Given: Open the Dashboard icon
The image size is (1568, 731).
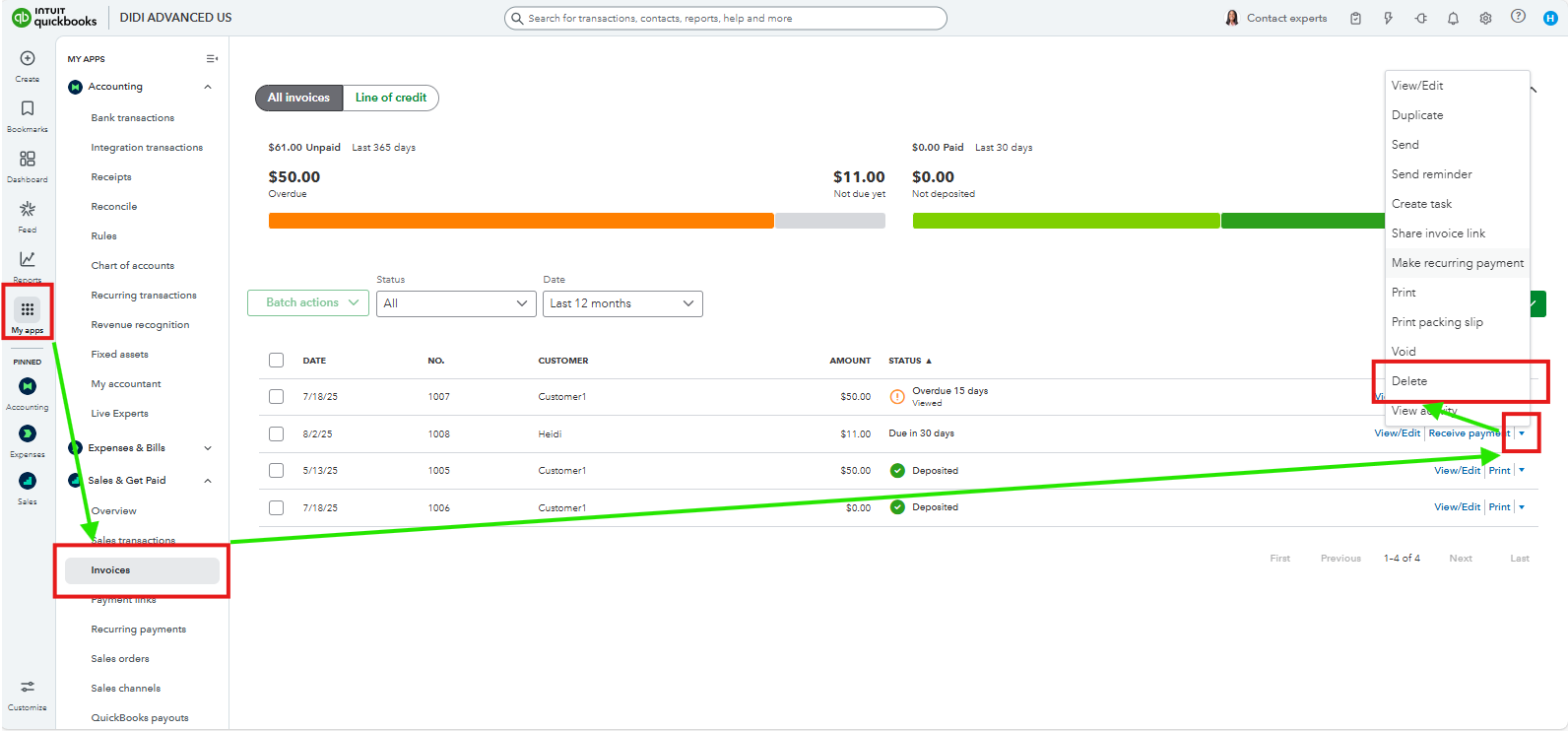Looking at the screenshot, I should click(28, 160).
